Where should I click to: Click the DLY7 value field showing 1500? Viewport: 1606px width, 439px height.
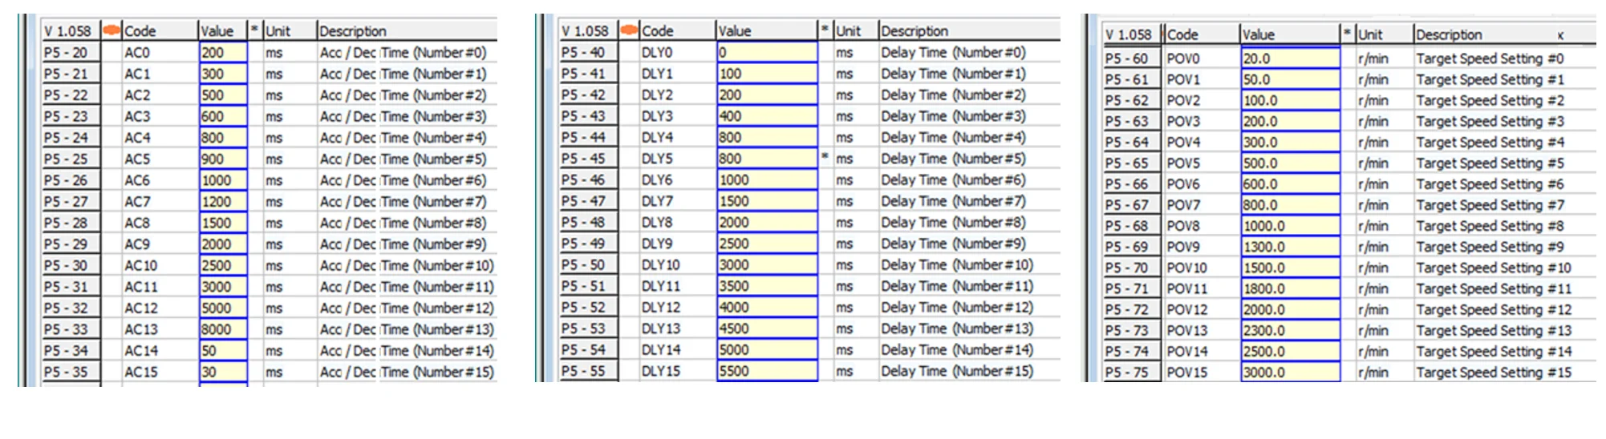[x=766, y=201]
